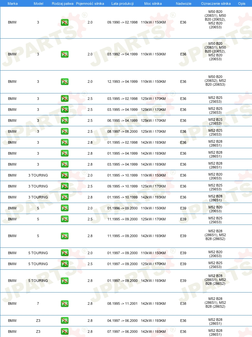Viewport: 252px width, 337px height.
Task: Click fuel icon in 3 TOURING 2.5 row
Action: 65,186
